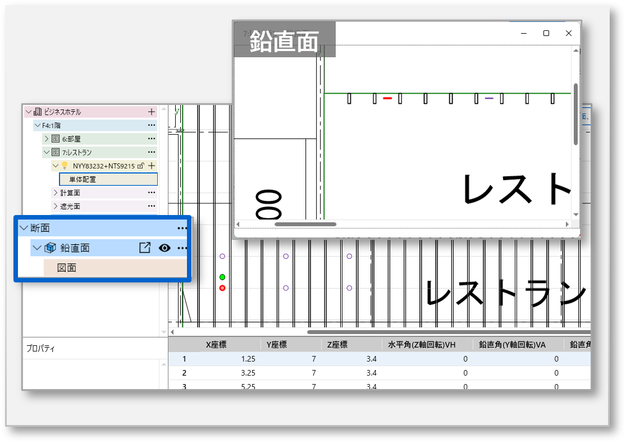The image size is (626, 443).
Task: Maximize the 鉛直面 popup window
Action: 546,33
